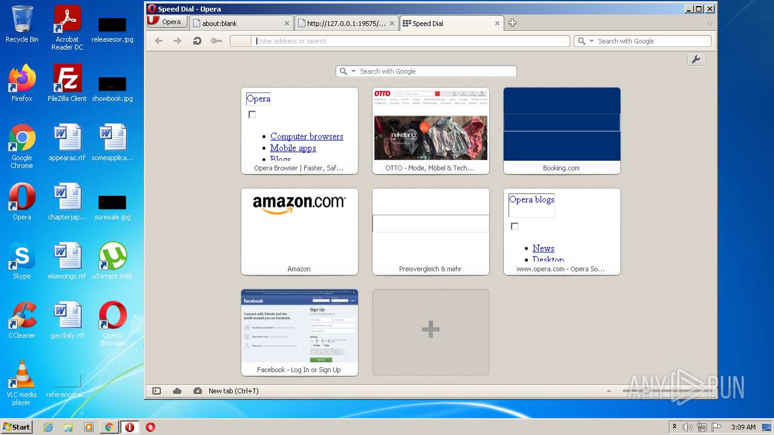Toggle Opera Turbo speedometer icon
The width and height of the screenshot is (774, 435).
(x=198, y=391)
